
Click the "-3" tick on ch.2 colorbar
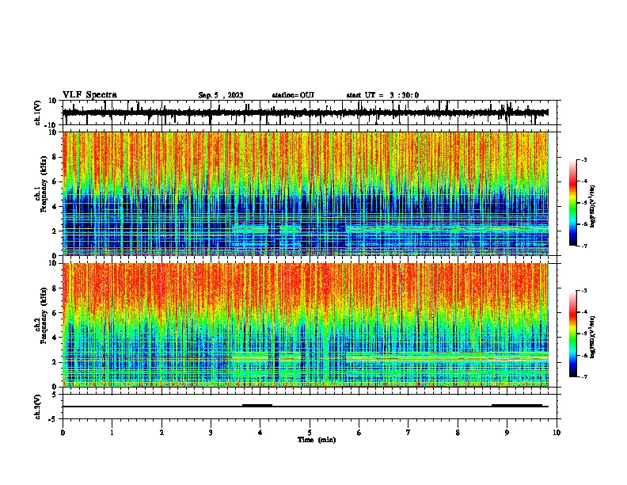click(584, 291)
